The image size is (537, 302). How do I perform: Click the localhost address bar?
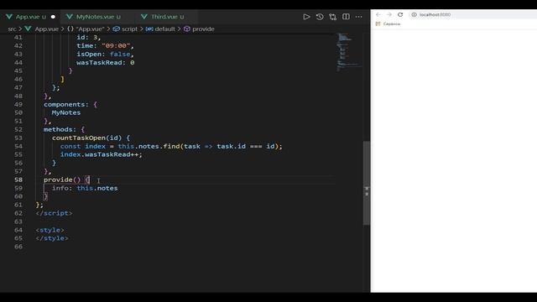pyautogui.click(x=472, y=15)
